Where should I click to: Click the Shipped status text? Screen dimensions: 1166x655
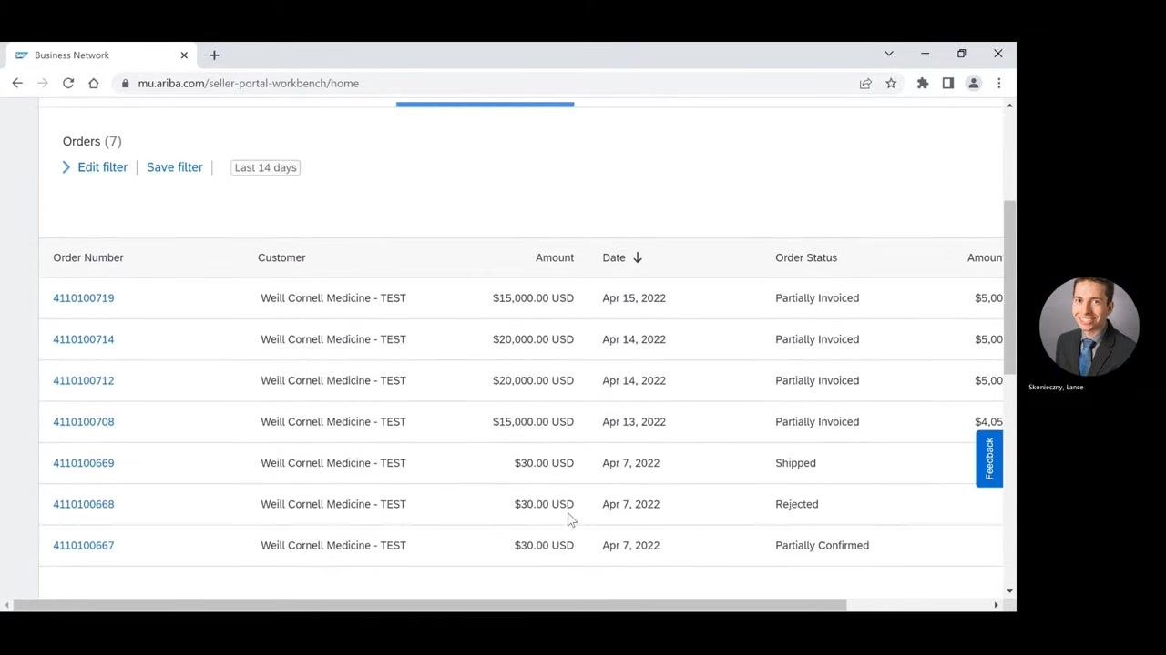coord(795,463)
